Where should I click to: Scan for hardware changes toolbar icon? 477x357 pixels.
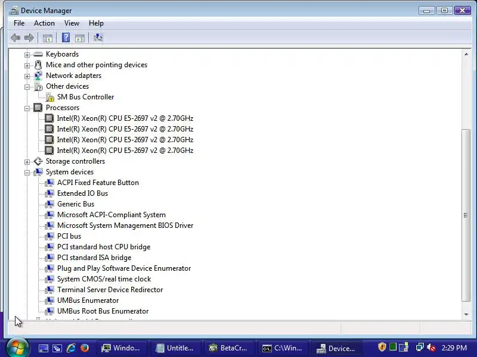[x=98, y=37]
